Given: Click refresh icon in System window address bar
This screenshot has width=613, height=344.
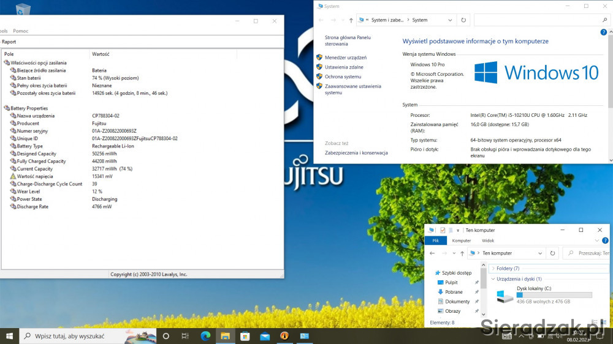Looking at the screenshot, I should (463, 20).
